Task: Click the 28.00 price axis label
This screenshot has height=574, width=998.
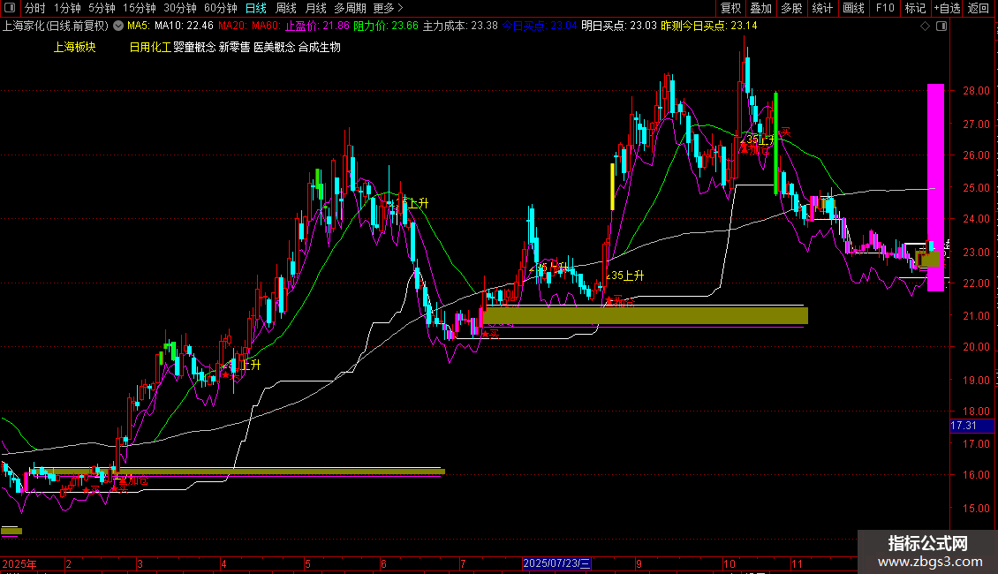Action: coord(976,91)
